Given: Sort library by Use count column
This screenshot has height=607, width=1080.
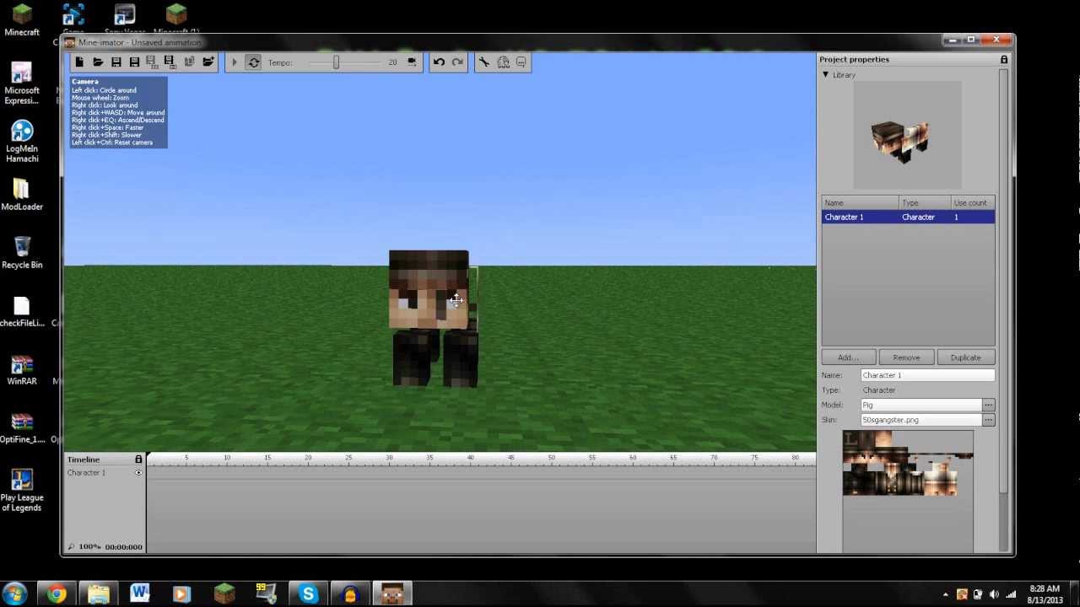Looking at the screenshot, I should (x=973, y=203).
